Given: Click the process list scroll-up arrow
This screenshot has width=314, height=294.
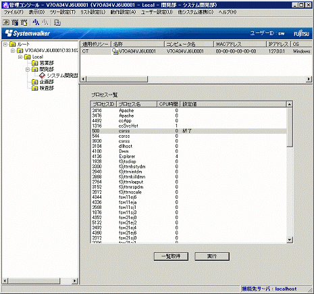Looking at the screenshot, I should (x=290, y=104).
